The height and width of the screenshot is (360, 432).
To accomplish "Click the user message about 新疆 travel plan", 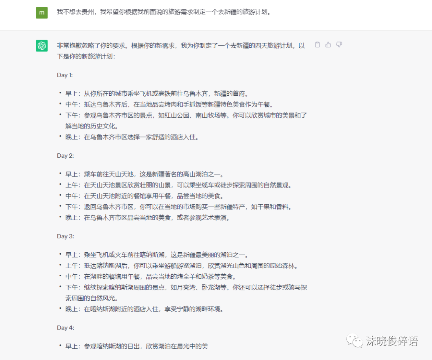I will tap(164, 12).
